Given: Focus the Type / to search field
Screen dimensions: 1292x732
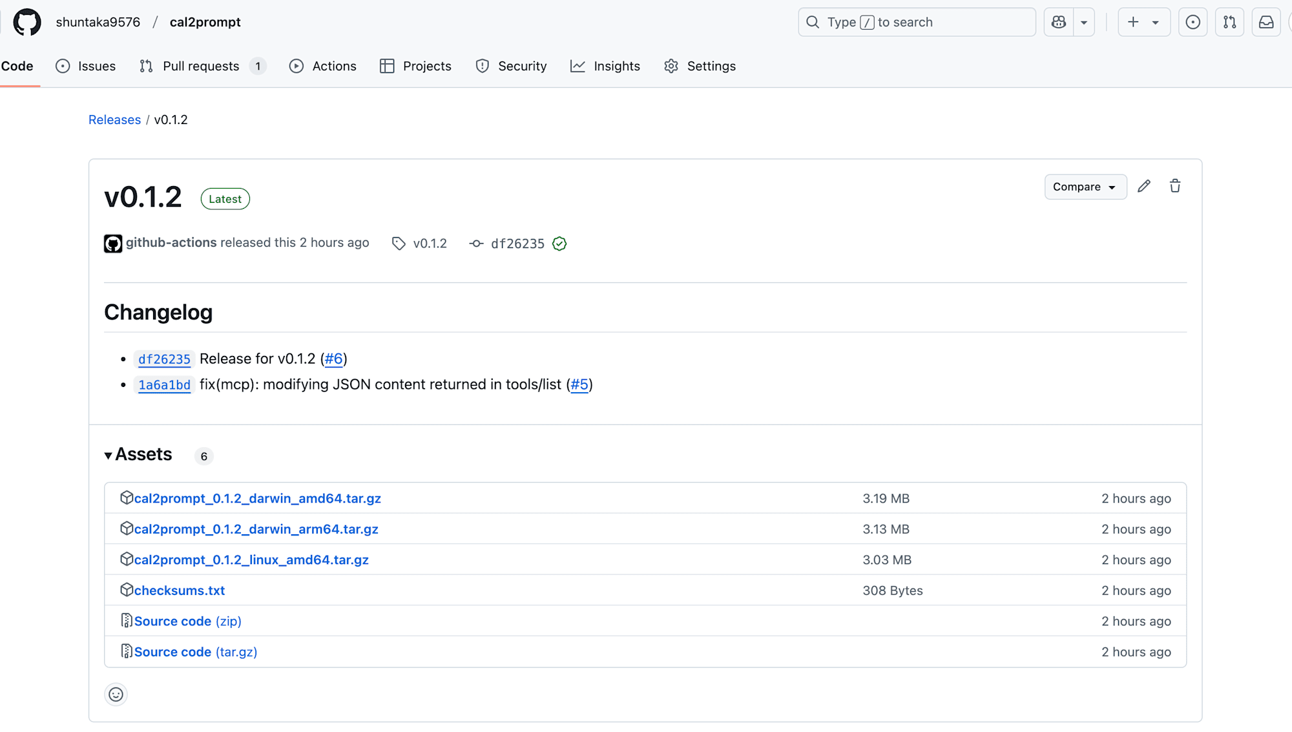Looking at the screenshot, I should [917, 22].
